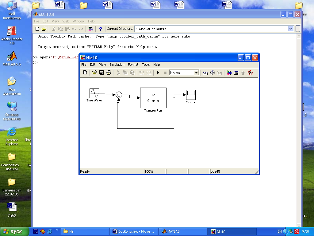The width and height of the screenshot is (314, 236).
Task: Switch to Nls folder taskbar button
Action: pos(85,231)
